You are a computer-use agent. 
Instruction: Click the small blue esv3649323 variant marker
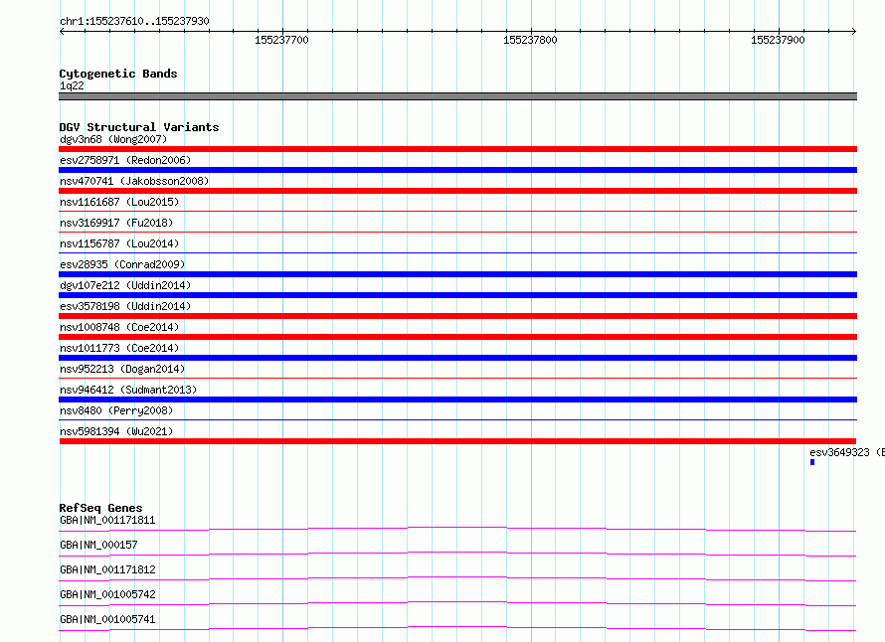tap(812, 462)
